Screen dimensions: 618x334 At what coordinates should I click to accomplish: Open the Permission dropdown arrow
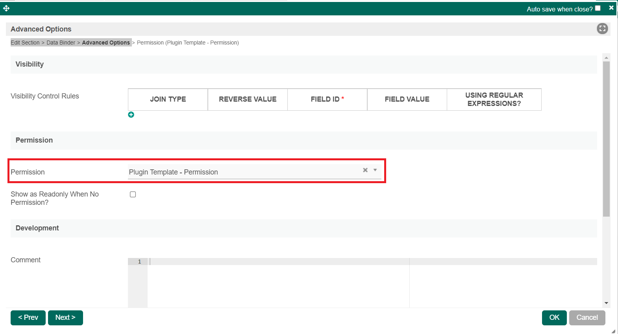click(x=375, y=170)
